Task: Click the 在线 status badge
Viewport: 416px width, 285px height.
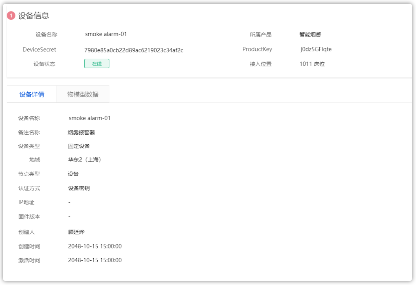Action: [x=97, y=64]
